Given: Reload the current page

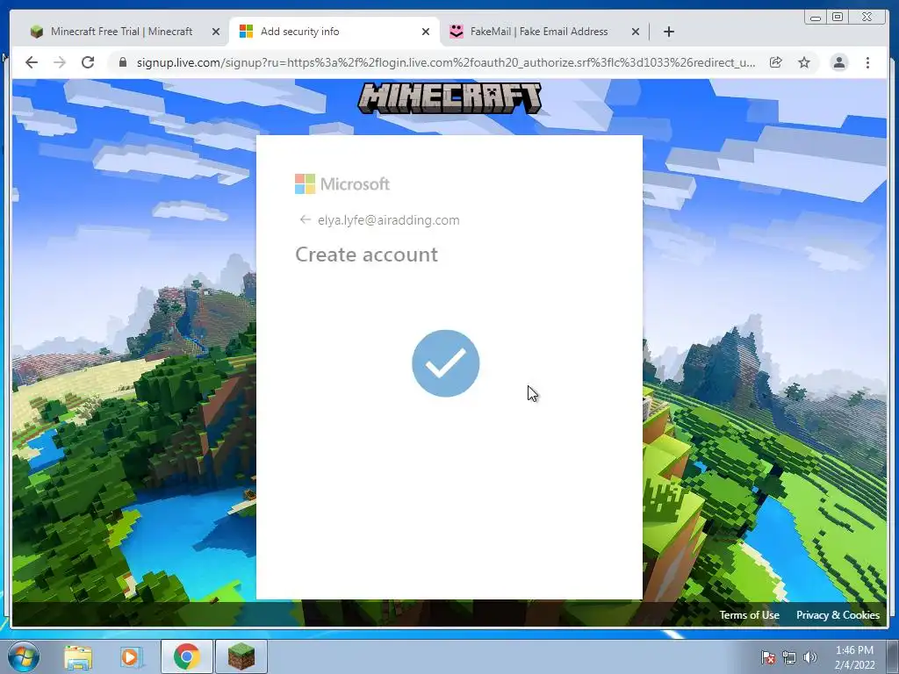Looking at the screenshot, I should 88,62.
